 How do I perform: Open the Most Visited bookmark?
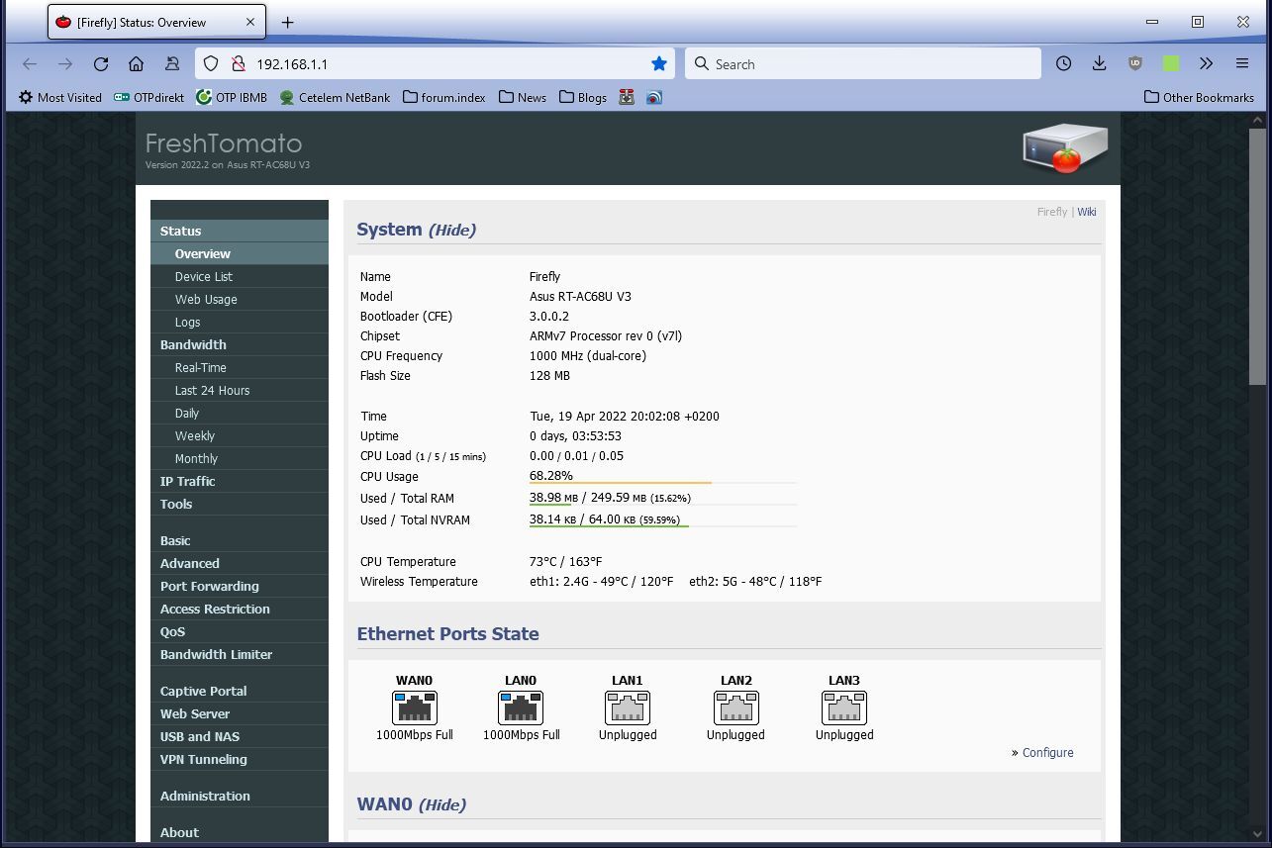(x=60, y=97)
